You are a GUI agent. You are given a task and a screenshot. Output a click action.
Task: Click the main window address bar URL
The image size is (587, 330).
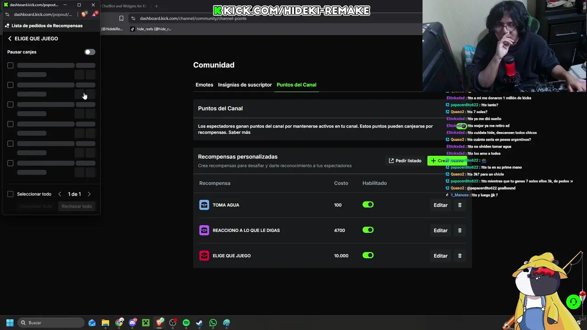(x=193, y=18)
